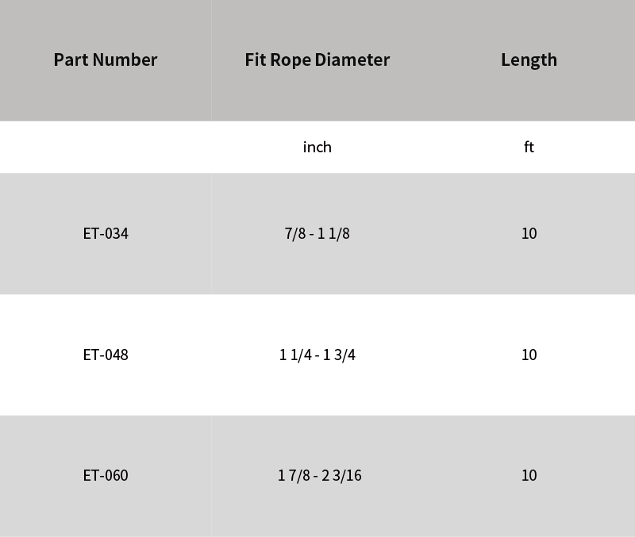This screenshot has width=635, height=537.
Task: Click the length value for ET-034
Action: pyautogui.click(x=529, y=233)
